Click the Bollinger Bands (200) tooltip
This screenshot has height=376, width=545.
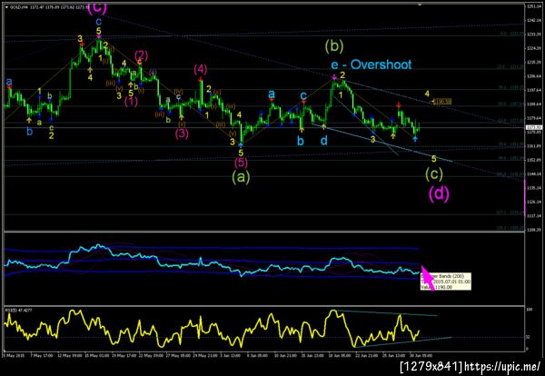tap(446, 282)
